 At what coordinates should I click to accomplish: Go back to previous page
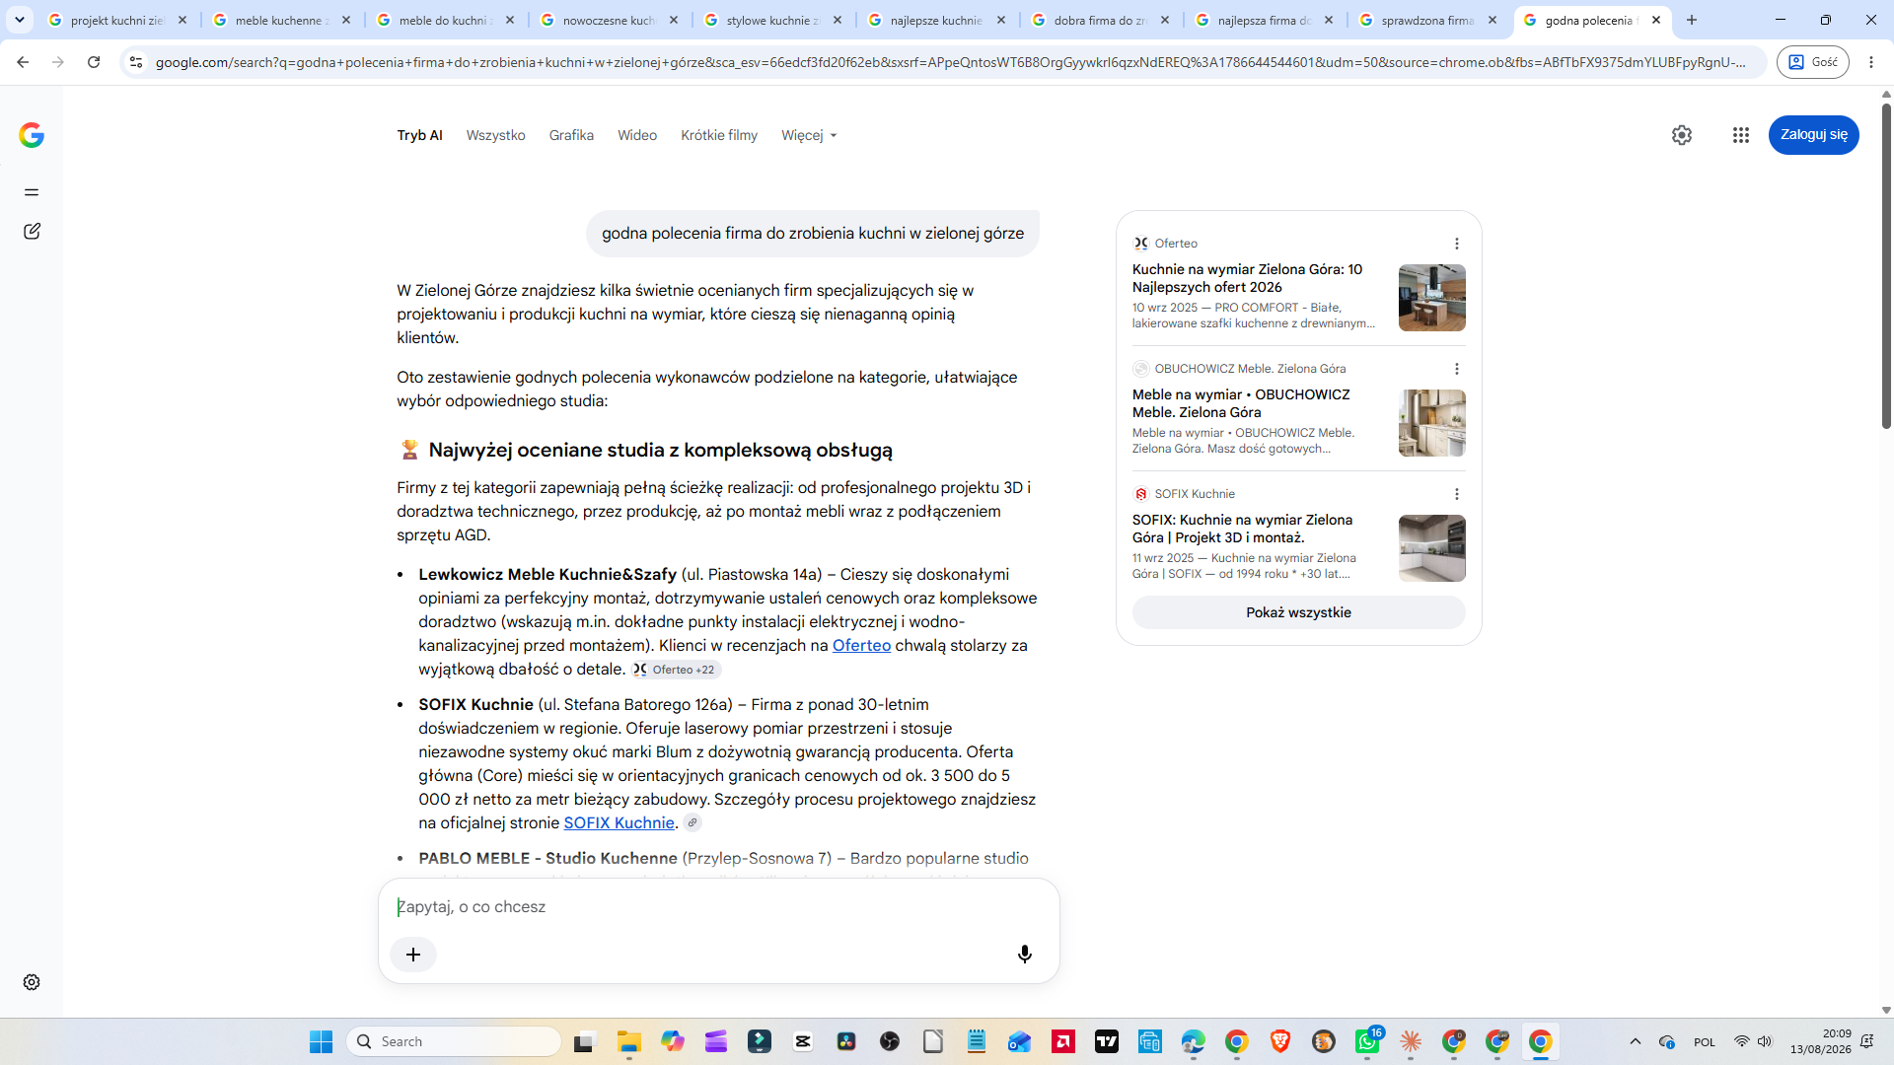click(x=23, y=62)
